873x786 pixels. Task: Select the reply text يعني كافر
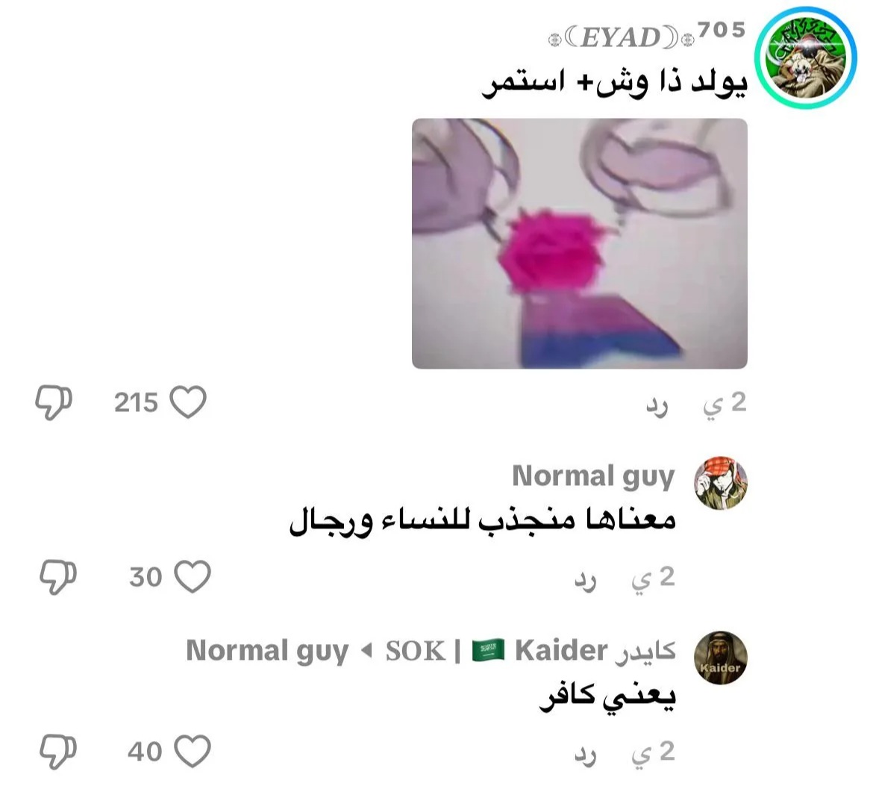pos(607,696)
